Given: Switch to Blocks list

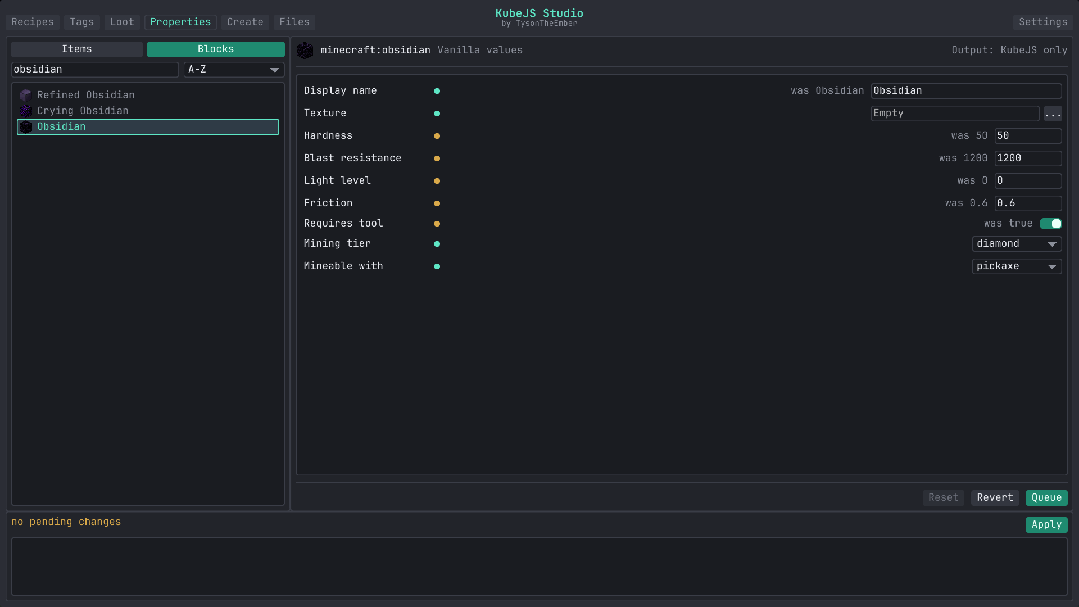Looking at the screenshot, I should [216, 49].
